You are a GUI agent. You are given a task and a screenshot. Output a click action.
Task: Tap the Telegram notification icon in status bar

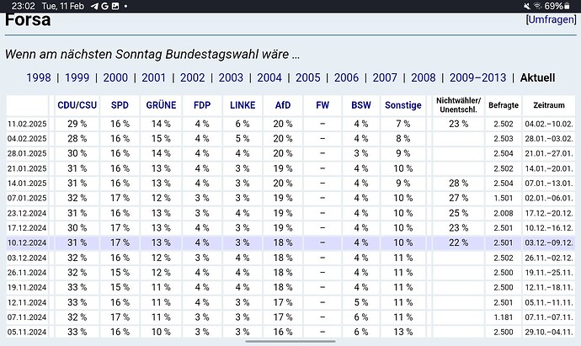pos(94,6)
